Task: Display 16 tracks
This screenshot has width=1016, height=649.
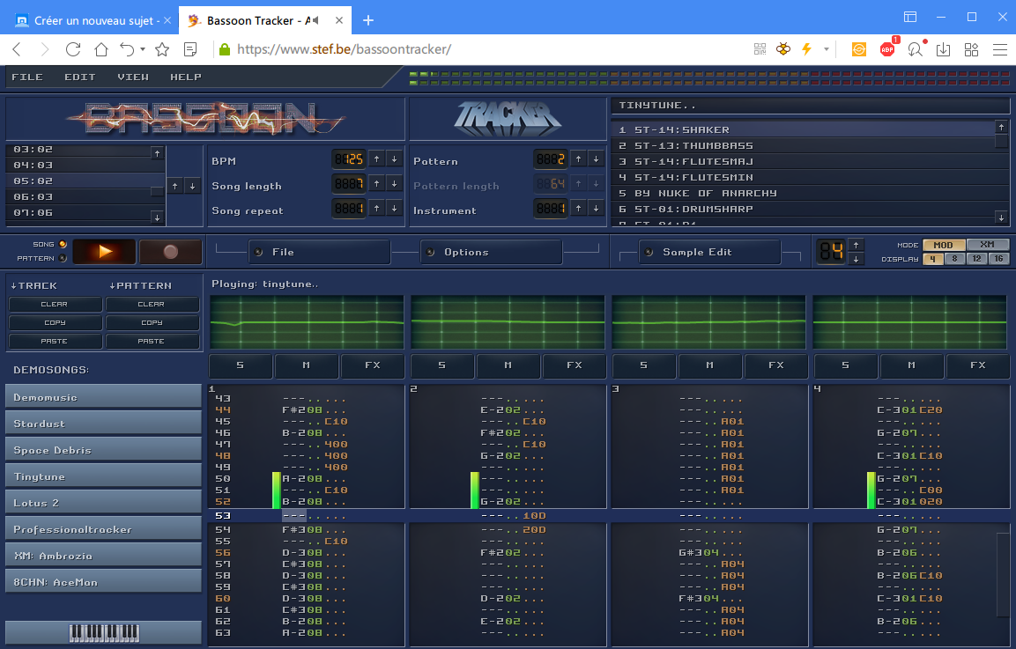Action: [998, 258]
